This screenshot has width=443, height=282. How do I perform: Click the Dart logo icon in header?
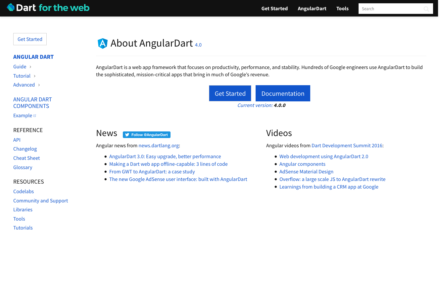[x=11, y=7]
